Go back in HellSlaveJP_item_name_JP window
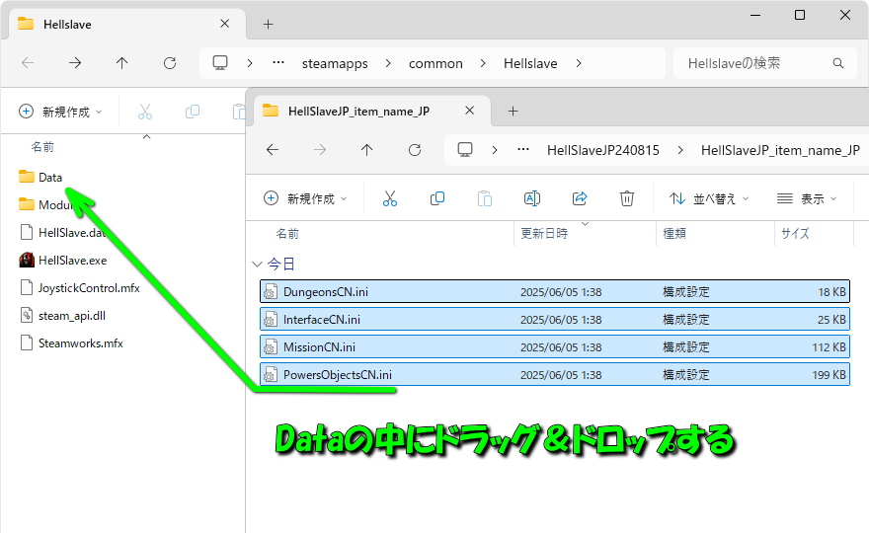869x533 pixels. pos(273,150)
